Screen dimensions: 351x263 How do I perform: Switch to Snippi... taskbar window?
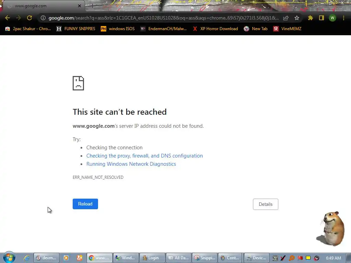205,258
